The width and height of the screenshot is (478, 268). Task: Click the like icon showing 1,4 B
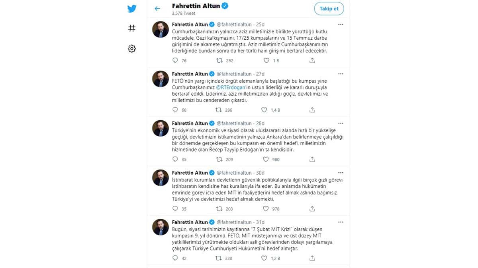[x=263, y=110]
